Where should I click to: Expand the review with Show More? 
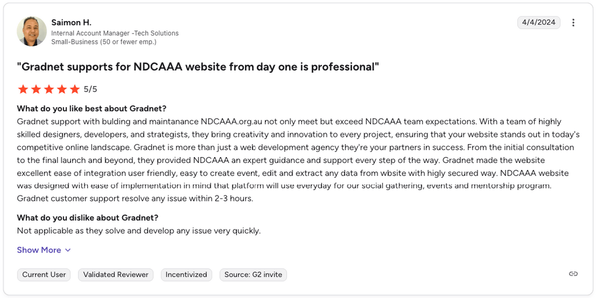pos(39,250)
